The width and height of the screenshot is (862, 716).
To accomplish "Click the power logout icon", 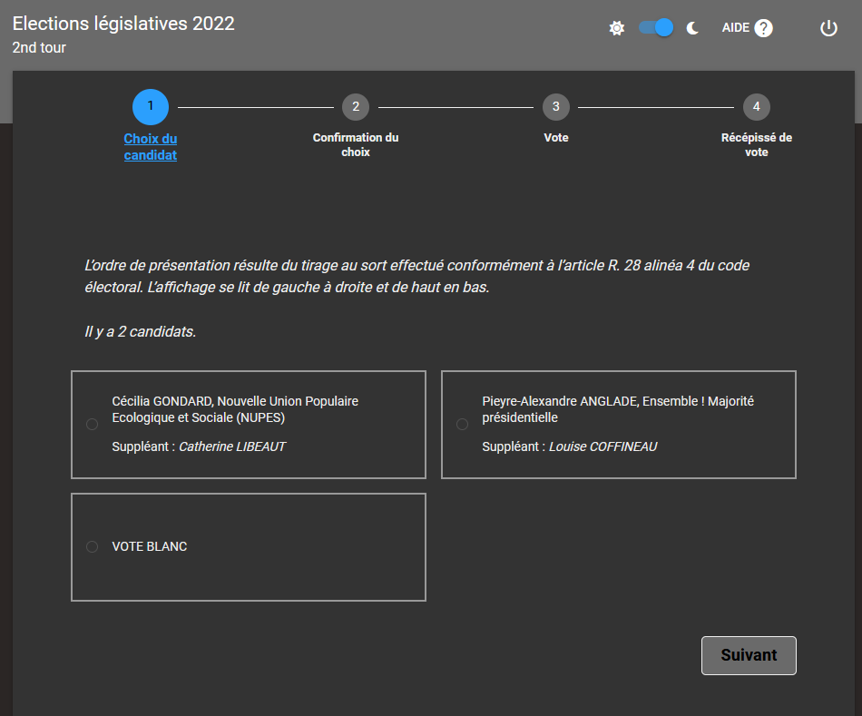I will pos(828,28).
